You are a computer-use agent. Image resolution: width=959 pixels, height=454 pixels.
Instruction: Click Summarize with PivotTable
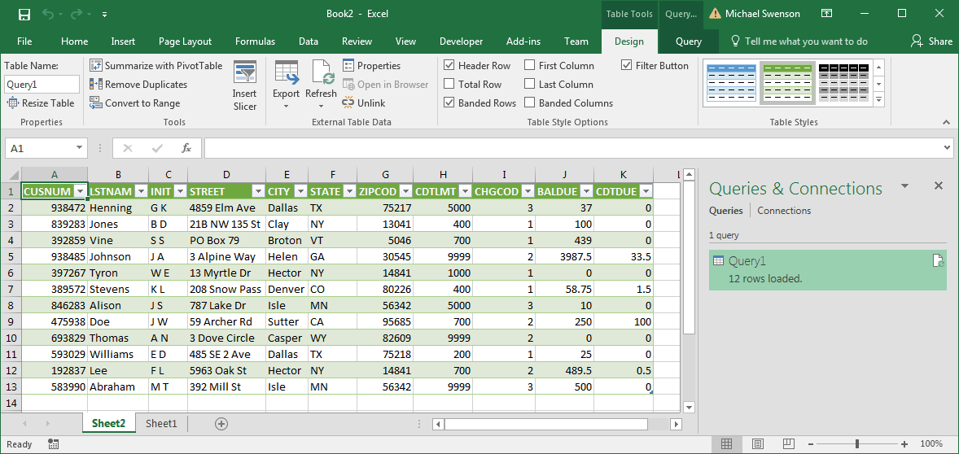(156, 65)
